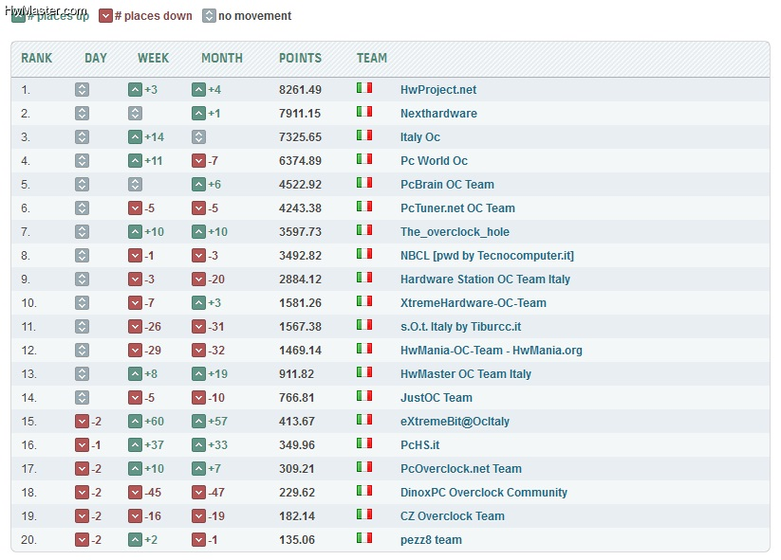The height and width of the screenshot is (560, 781).
Task: Click the 3597.73 points value
Action: pos(300,232)
